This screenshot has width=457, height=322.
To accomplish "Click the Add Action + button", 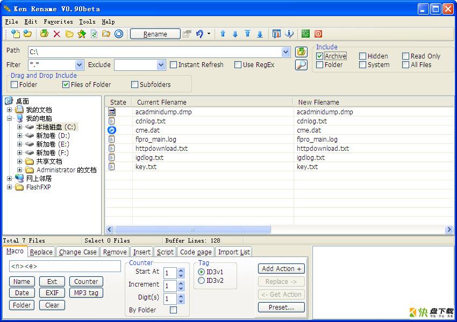I will (281, 269).
